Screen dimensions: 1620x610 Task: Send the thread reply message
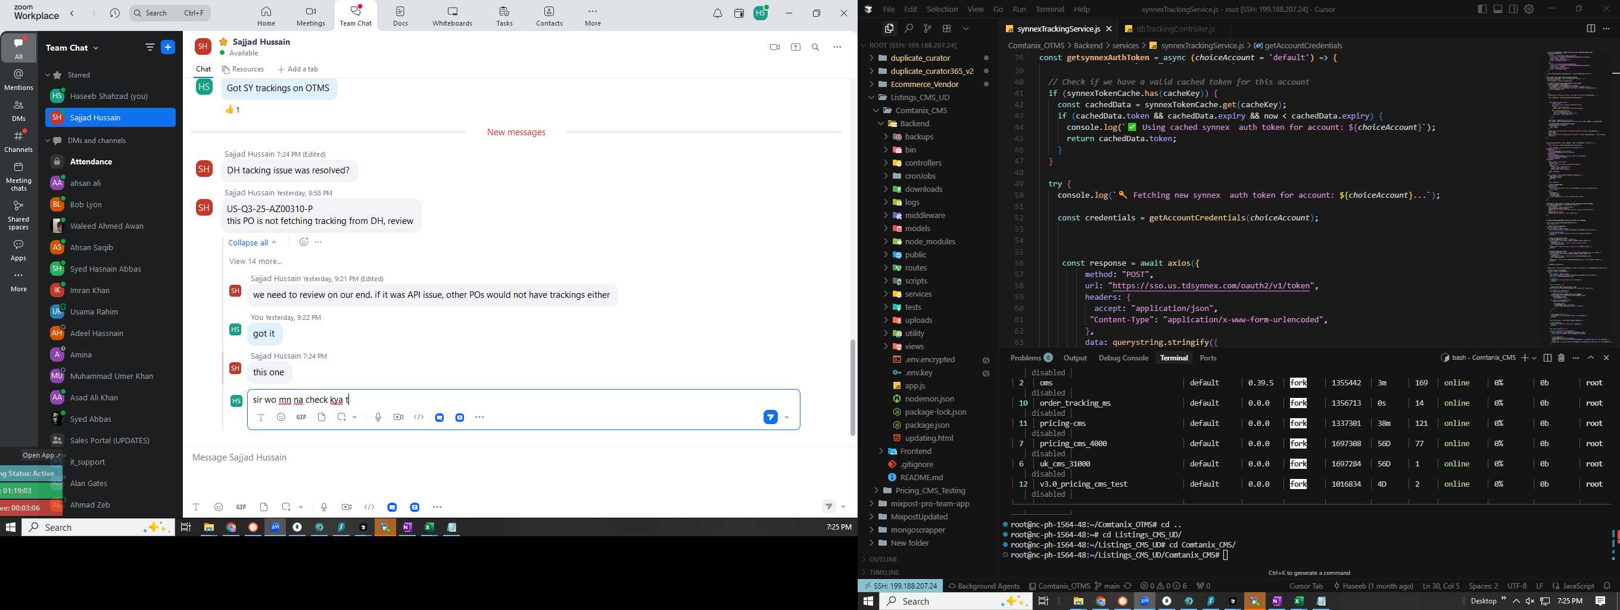pyautogui.click(x=770, y=417)
